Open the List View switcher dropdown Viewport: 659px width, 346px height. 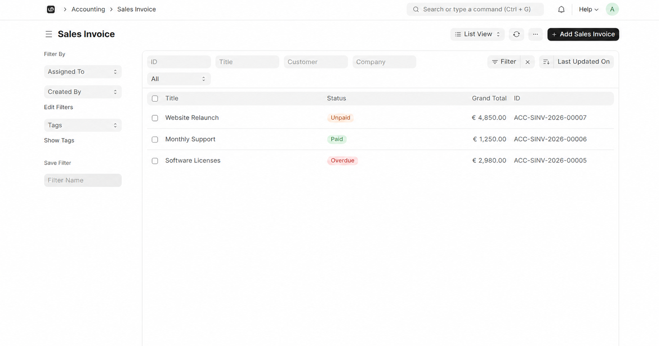[x=477, y=34]
